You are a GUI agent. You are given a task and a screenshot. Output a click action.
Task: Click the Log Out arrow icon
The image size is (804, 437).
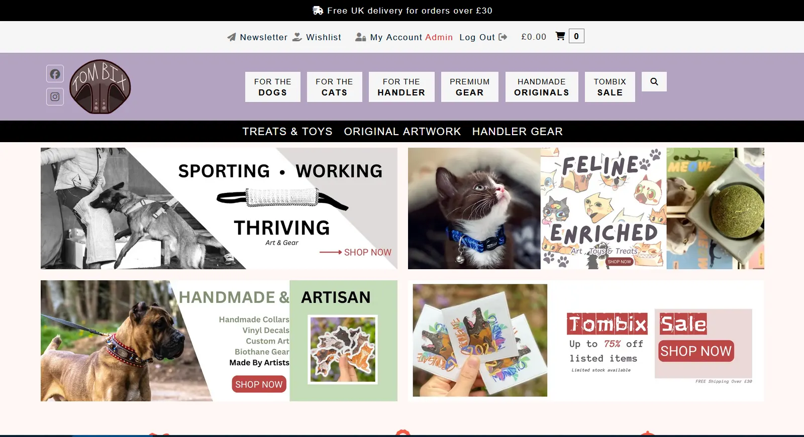[x=503, y=37]
